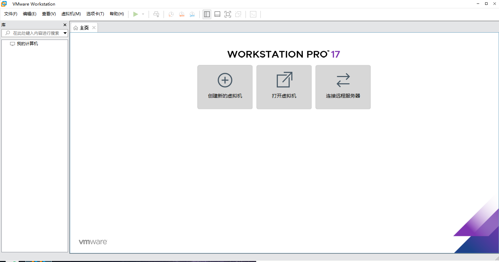499x262 pixels.
Task: Select 我的计算机 in the library tree
Action: coord(27,44)
